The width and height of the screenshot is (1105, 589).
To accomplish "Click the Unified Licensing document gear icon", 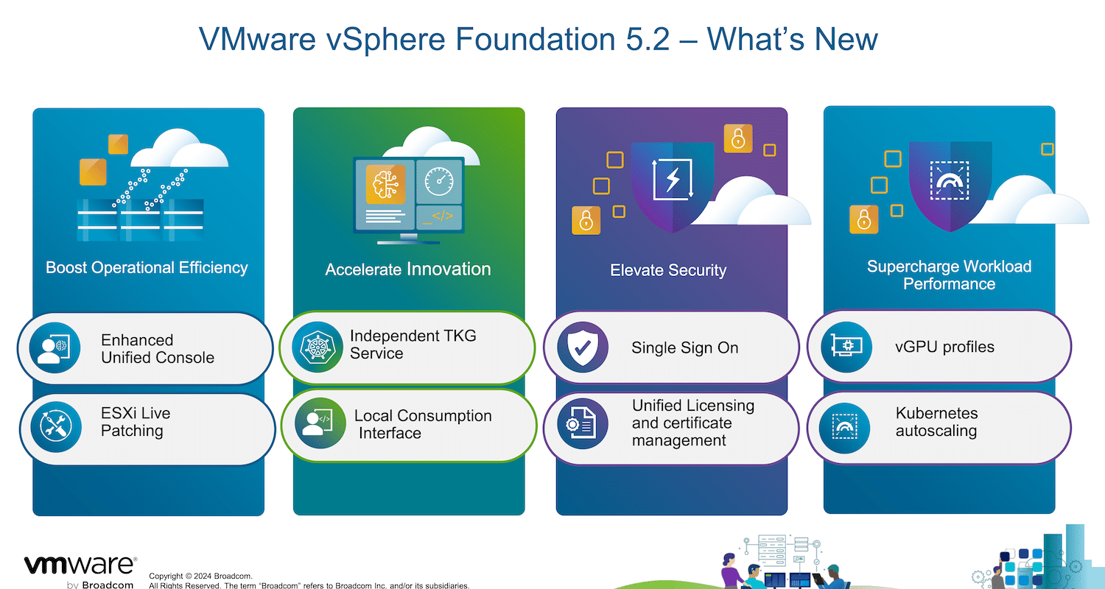I will 582,423.
